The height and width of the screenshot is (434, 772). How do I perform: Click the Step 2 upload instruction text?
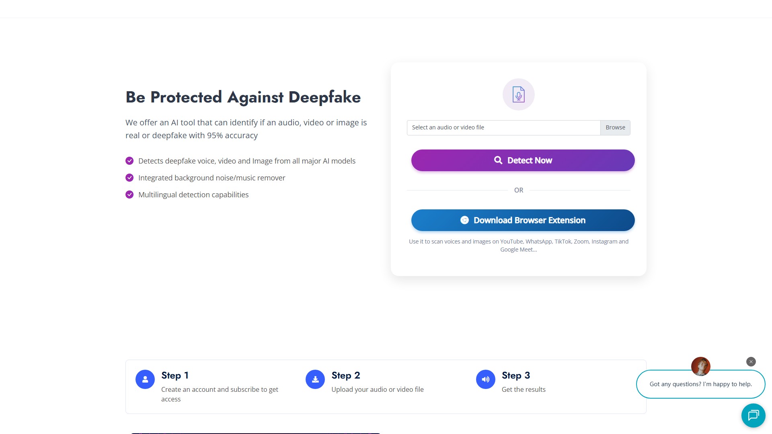378,389
